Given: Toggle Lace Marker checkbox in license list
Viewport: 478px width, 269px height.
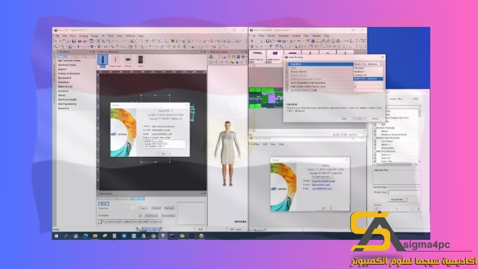Looking at the screenshot, I should pyautogui.click(x=375, y=141).
